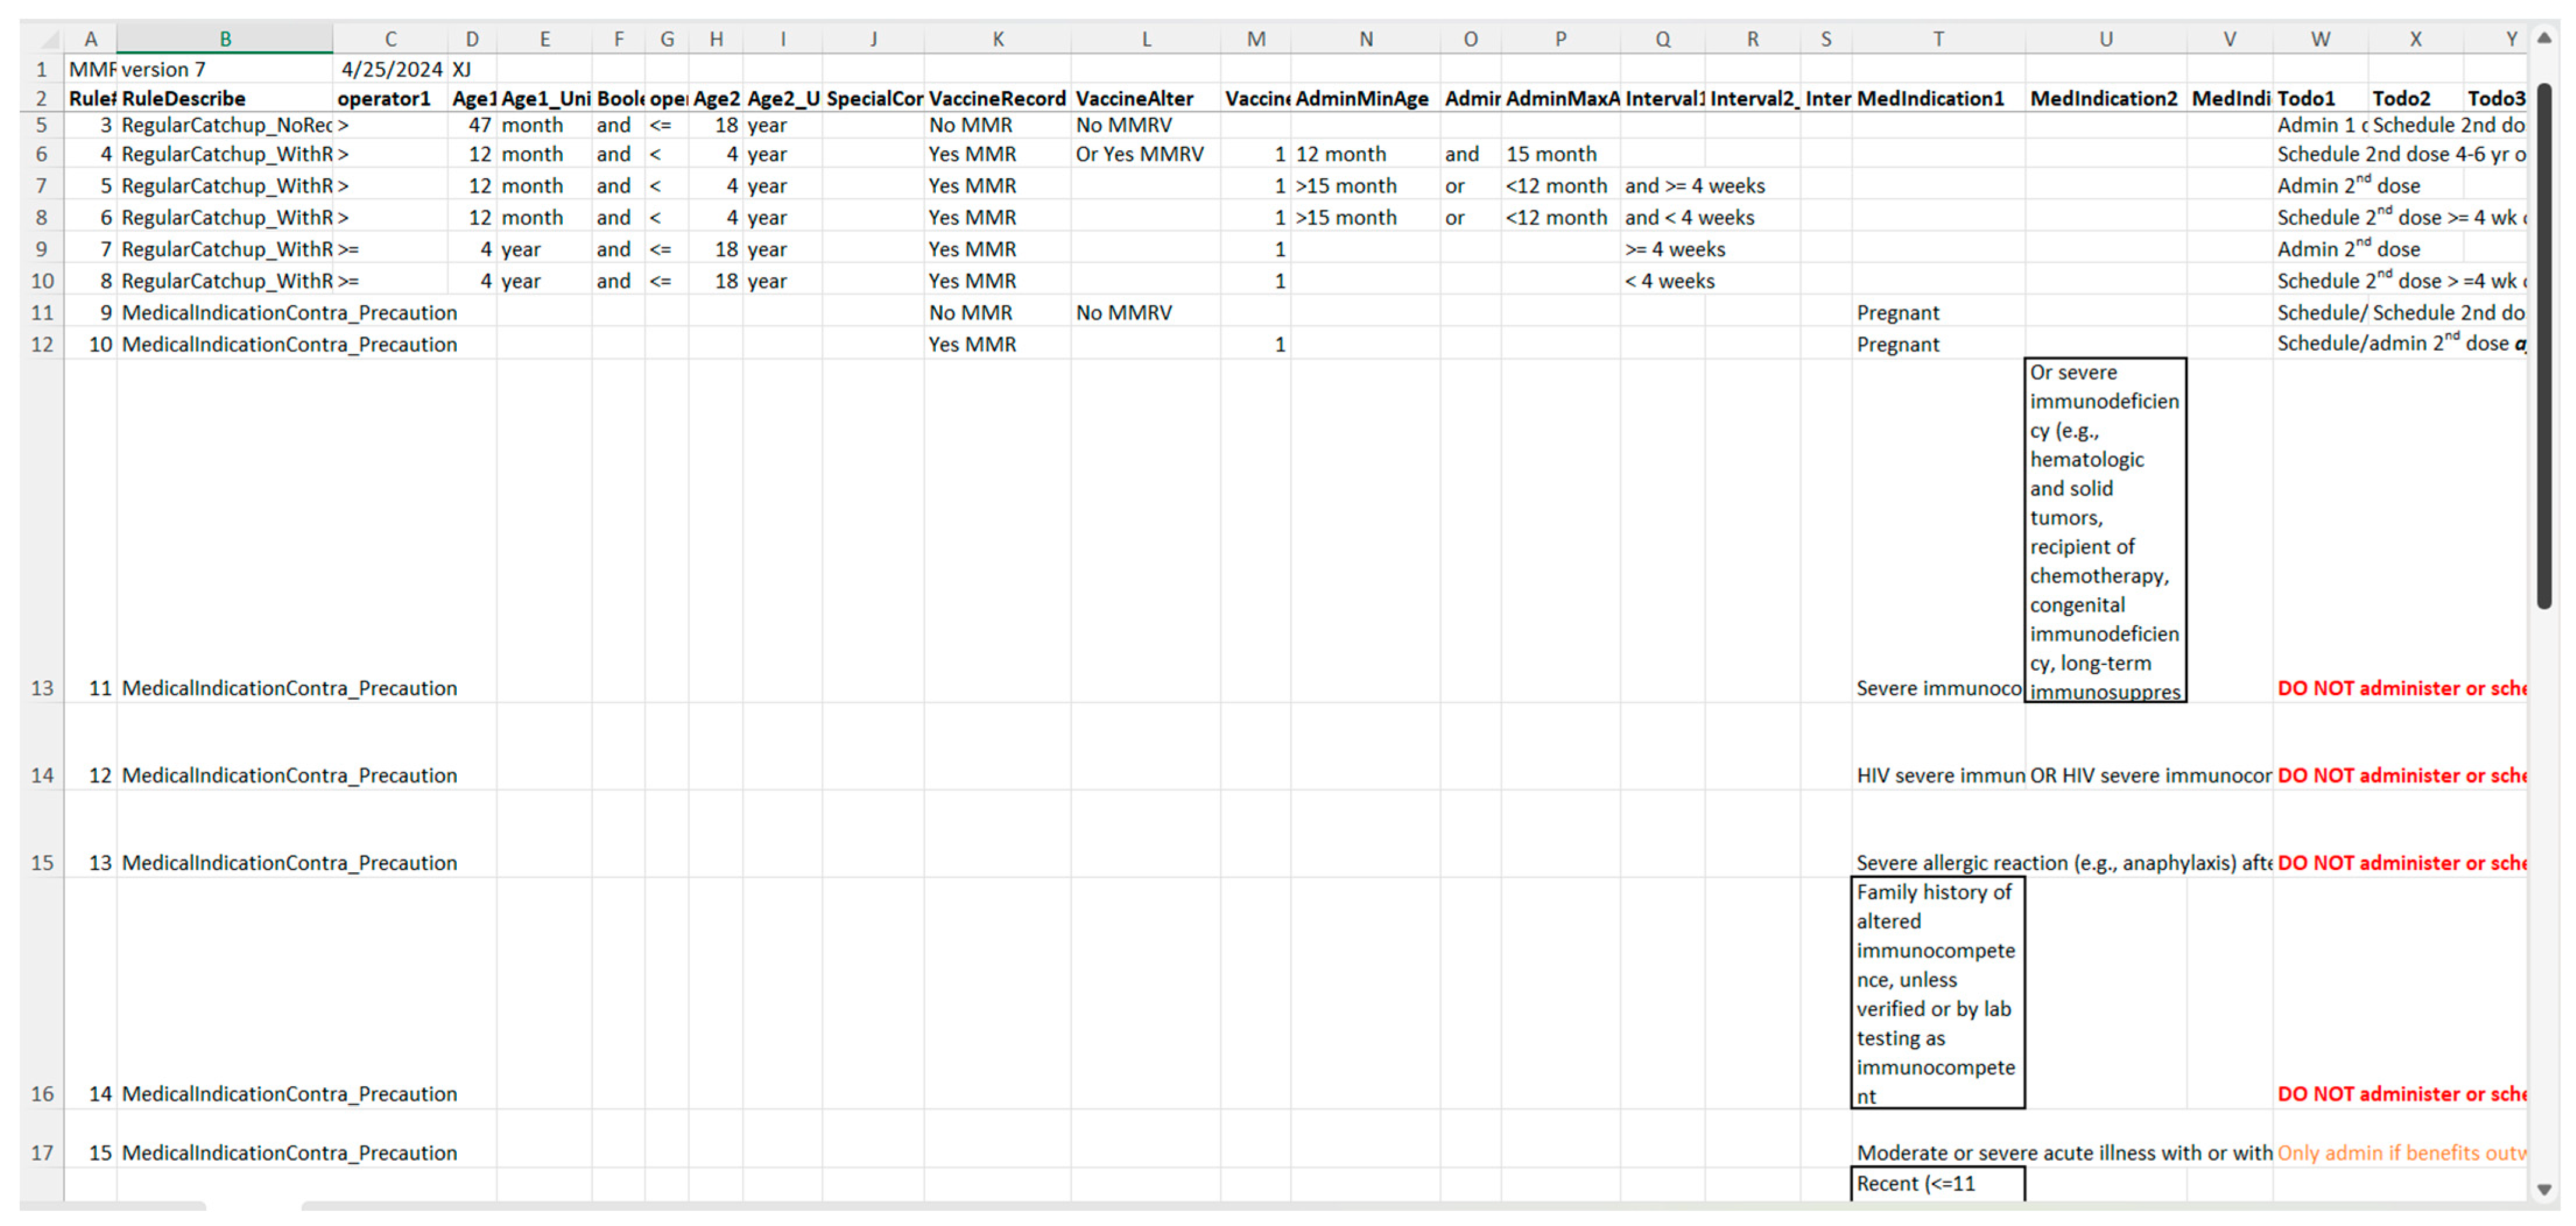Select column K header
The width and height of the screenshot is (2576, 1226).
click(997, 39)
